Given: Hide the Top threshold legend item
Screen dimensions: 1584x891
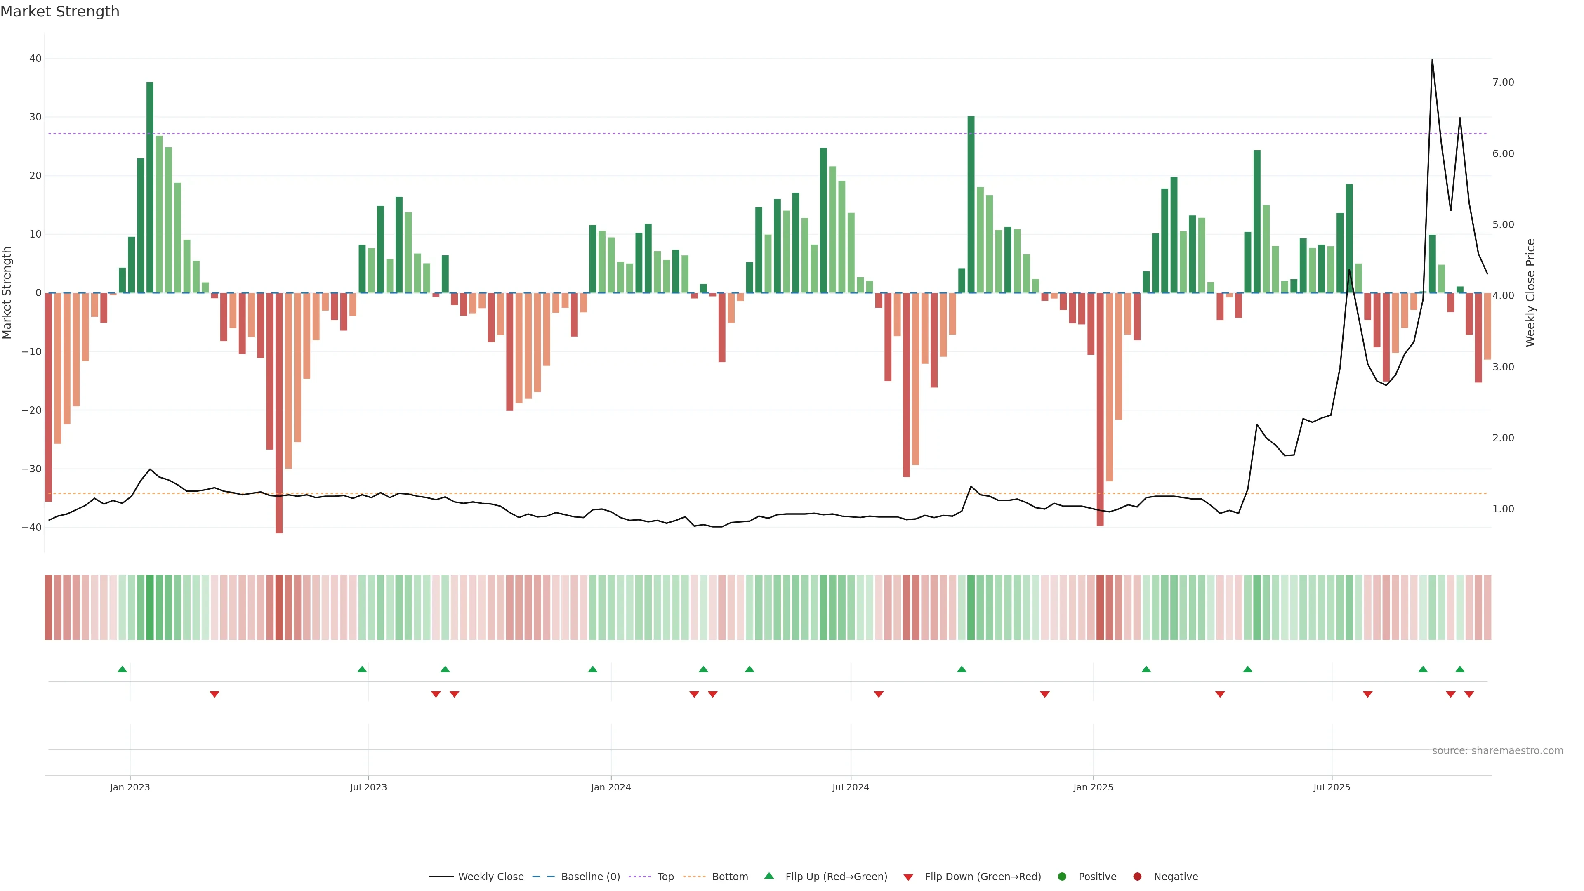Looking at the screenshot, I should point(665,877).
